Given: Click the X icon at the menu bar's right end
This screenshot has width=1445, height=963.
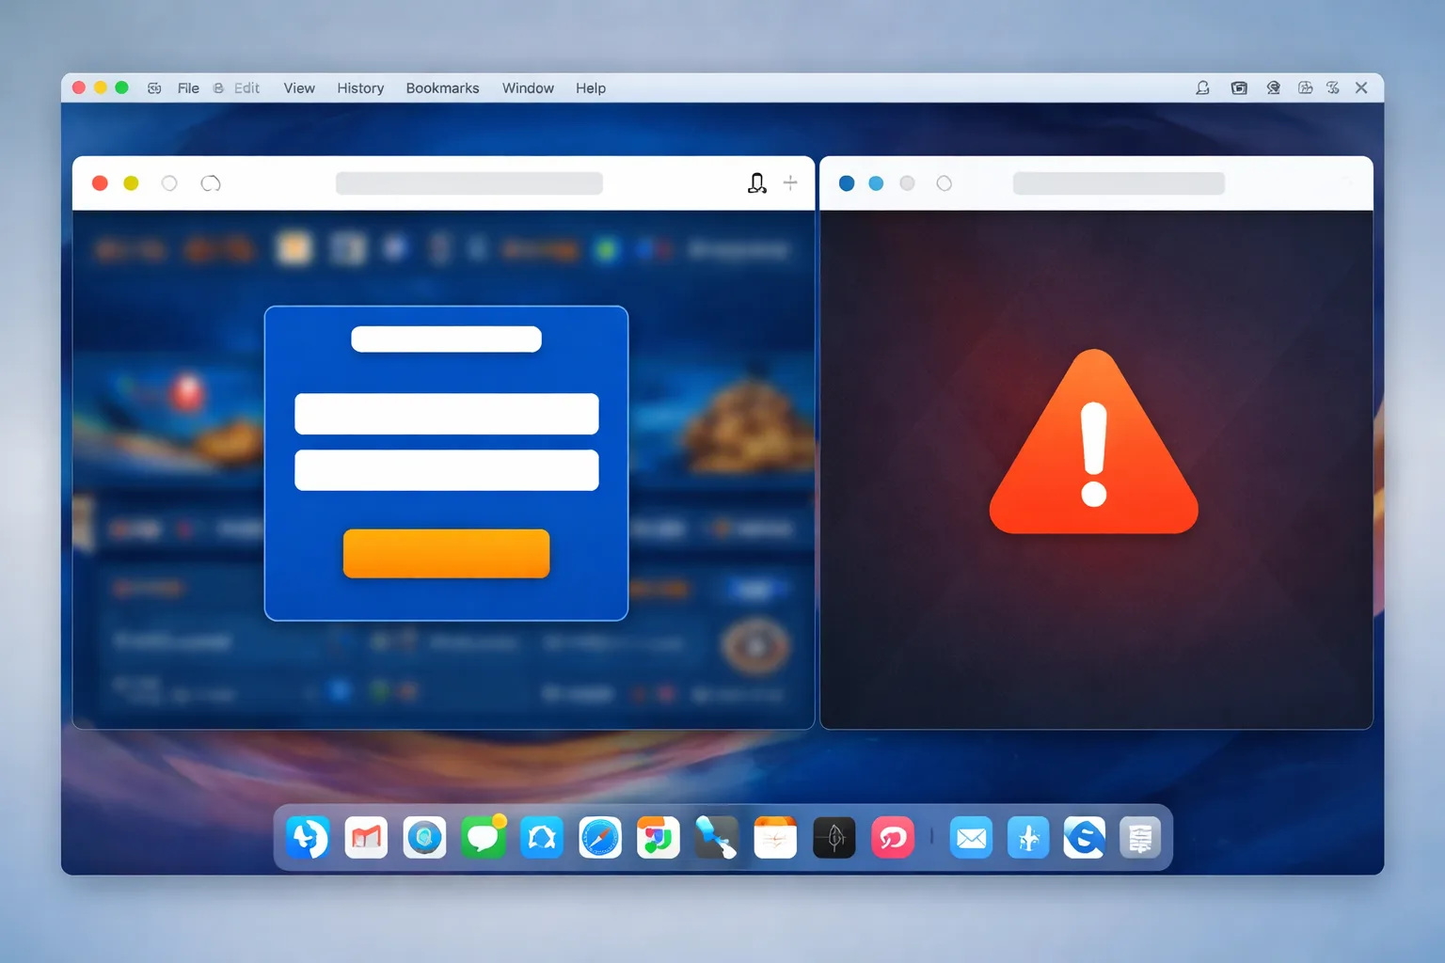Looking at the screenshot, I should [x=1361, y=87].
